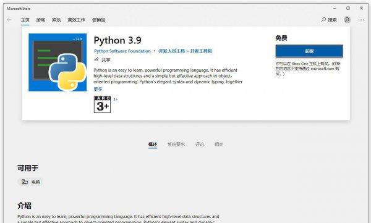Image resolution: width=371 pixels, height=223 pixels.
Task: Minimize the Microsoft Store window
Action: (335, 8)
